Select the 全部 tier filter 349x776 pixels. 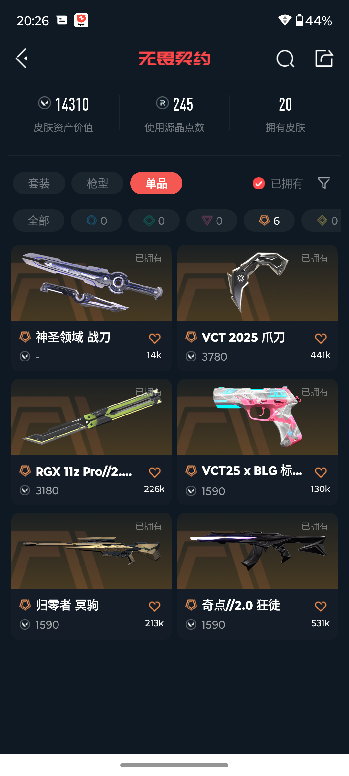pos(38,221)
